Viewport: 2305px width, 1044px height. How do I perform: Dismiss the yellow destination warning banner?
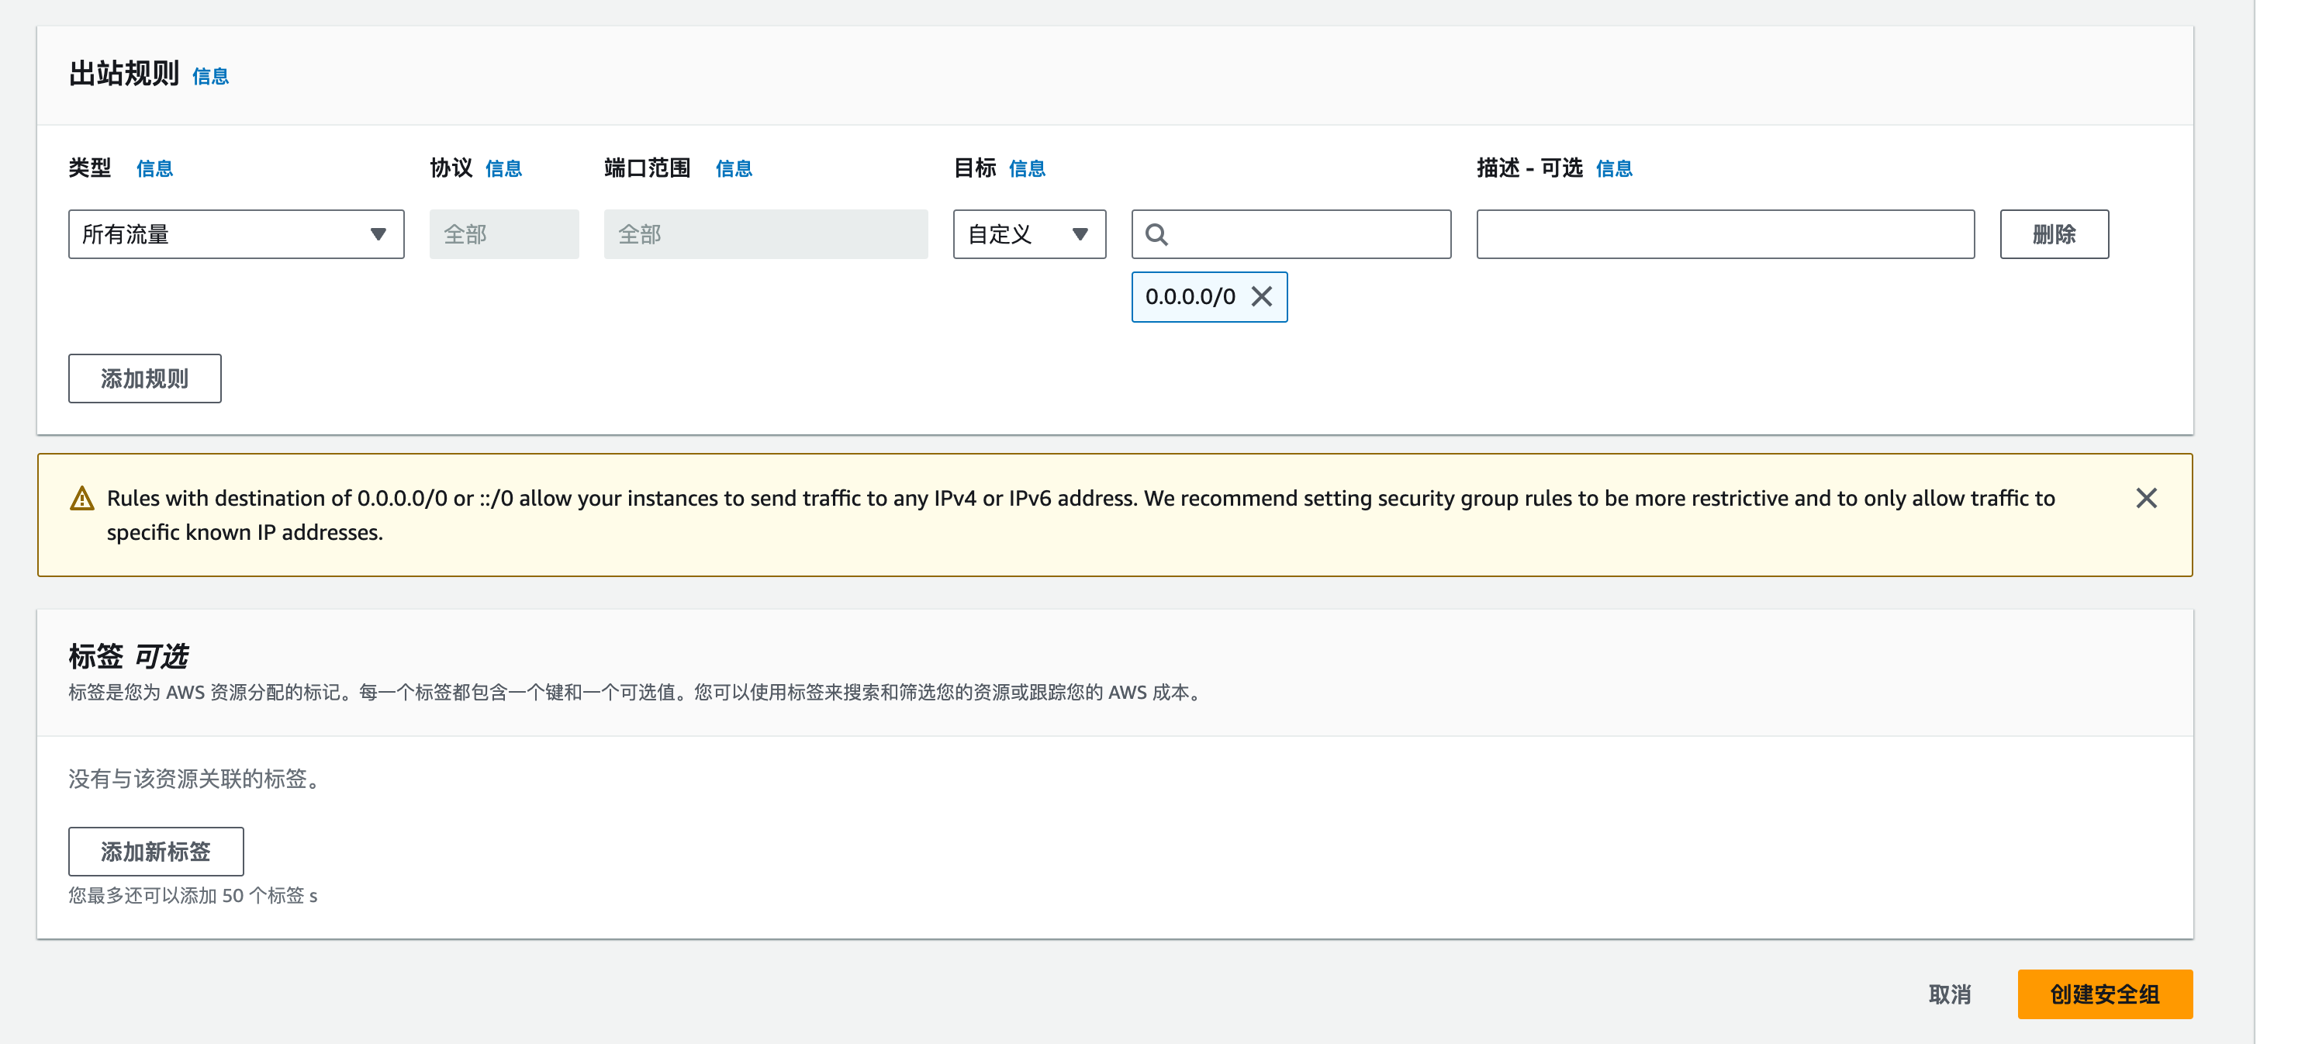(2146, 498)
